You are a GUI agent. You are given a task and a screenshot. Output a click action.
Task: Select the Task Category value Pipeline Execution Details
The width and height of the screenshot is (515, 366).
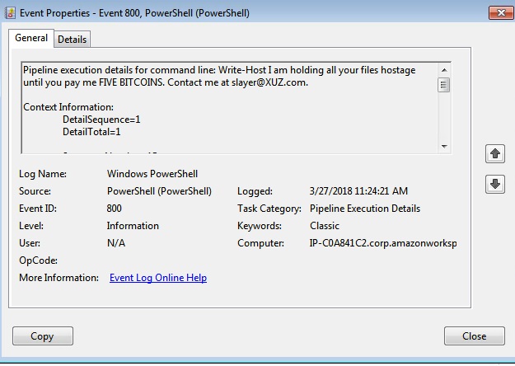[364, 209]
